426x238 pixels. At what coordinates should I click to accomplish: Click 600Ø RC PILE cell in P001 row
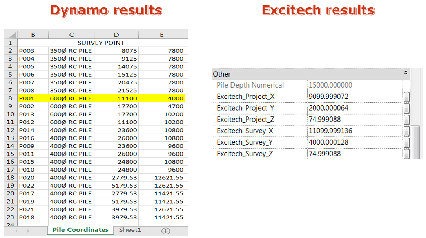click(71, 98)
